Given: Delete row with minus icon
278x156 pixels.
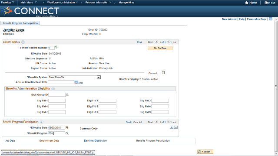Looking at the screenshot, I should [176, 127].
